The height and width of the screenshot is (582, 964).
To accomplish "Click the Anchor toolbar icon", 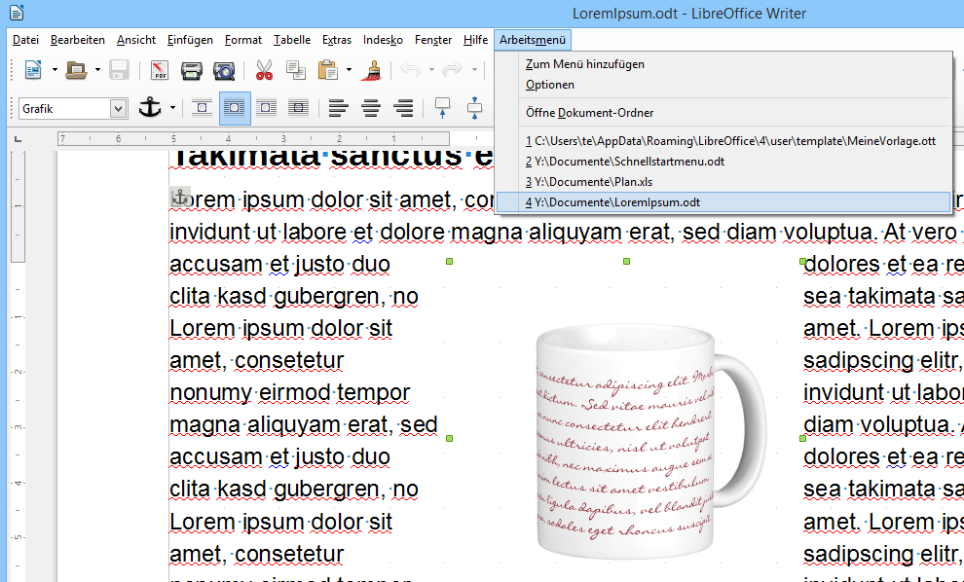I will point(149,108).
